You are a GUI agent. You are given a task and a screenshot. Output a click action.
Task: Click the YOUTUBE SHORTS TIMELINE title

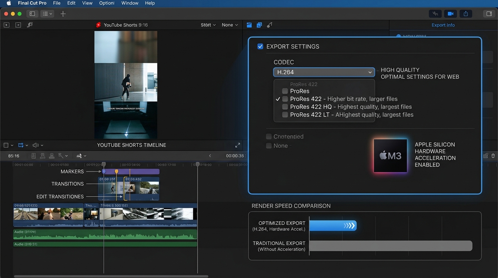click(132, 145)
